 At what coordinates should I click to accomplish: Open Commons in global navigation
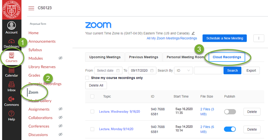pos(11,101)
